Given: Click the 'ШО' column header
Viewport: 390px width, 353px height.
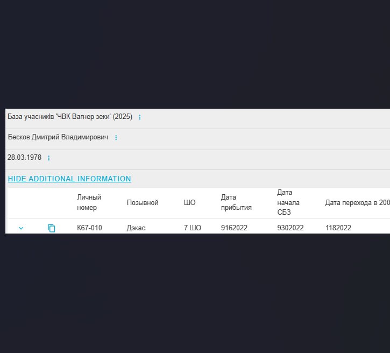Looking at the screenshot, I should (189, 203).
